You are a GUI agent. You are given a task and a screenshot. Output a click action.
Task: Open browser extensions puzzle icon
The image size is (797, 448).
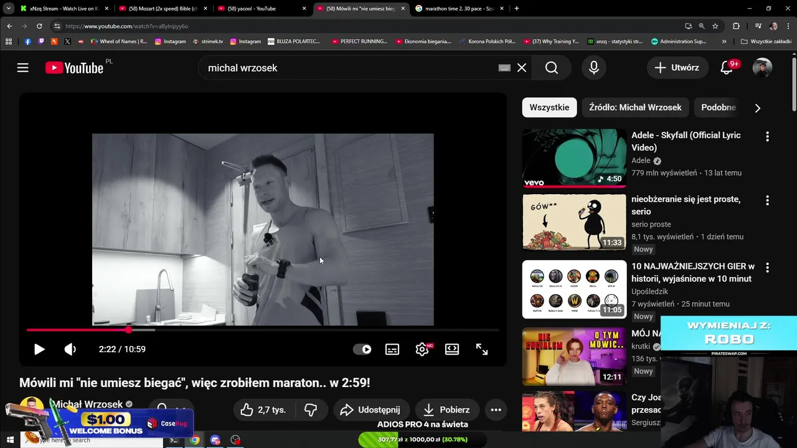[736, 26]
